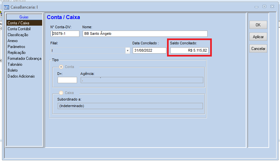Open the Conta Contábil guide
280x162 pixels.
click(19, 29)
